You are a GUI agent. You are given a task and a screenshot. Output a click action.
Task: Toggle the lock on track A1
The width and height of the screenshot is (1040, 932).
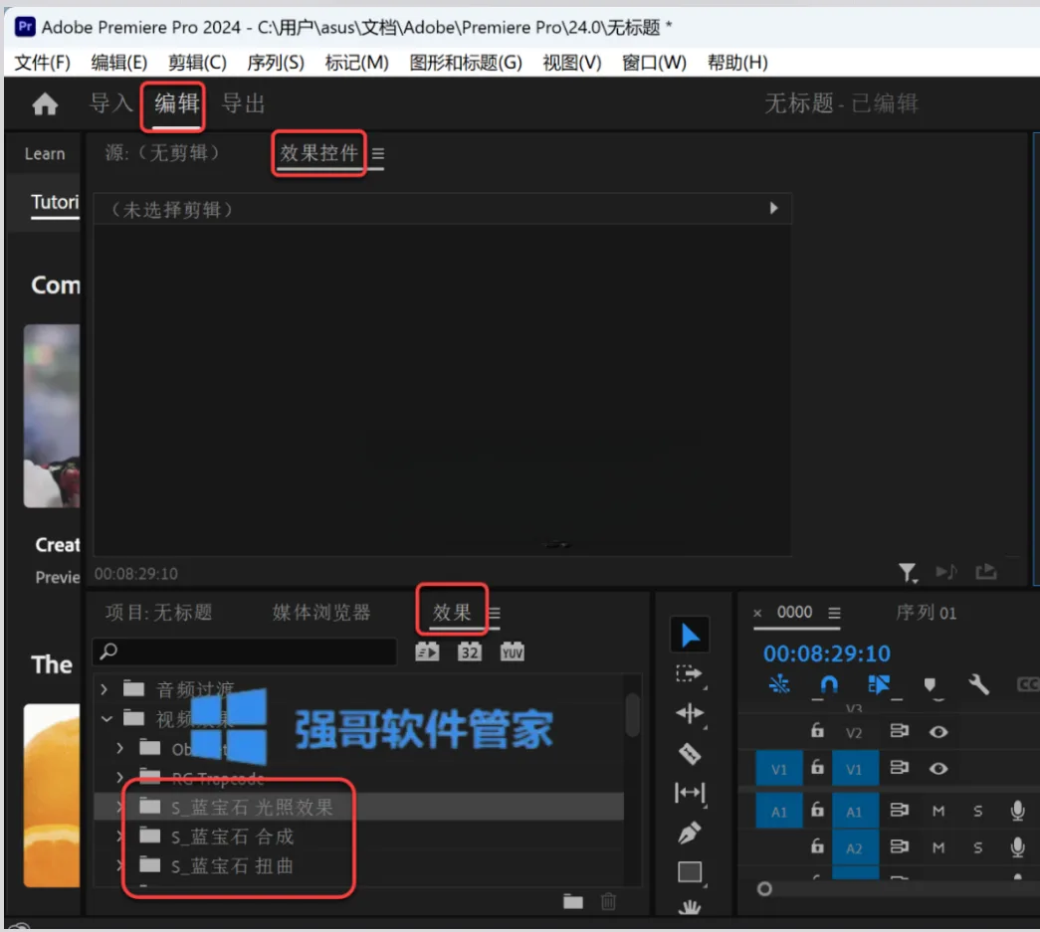coord(817,810)
